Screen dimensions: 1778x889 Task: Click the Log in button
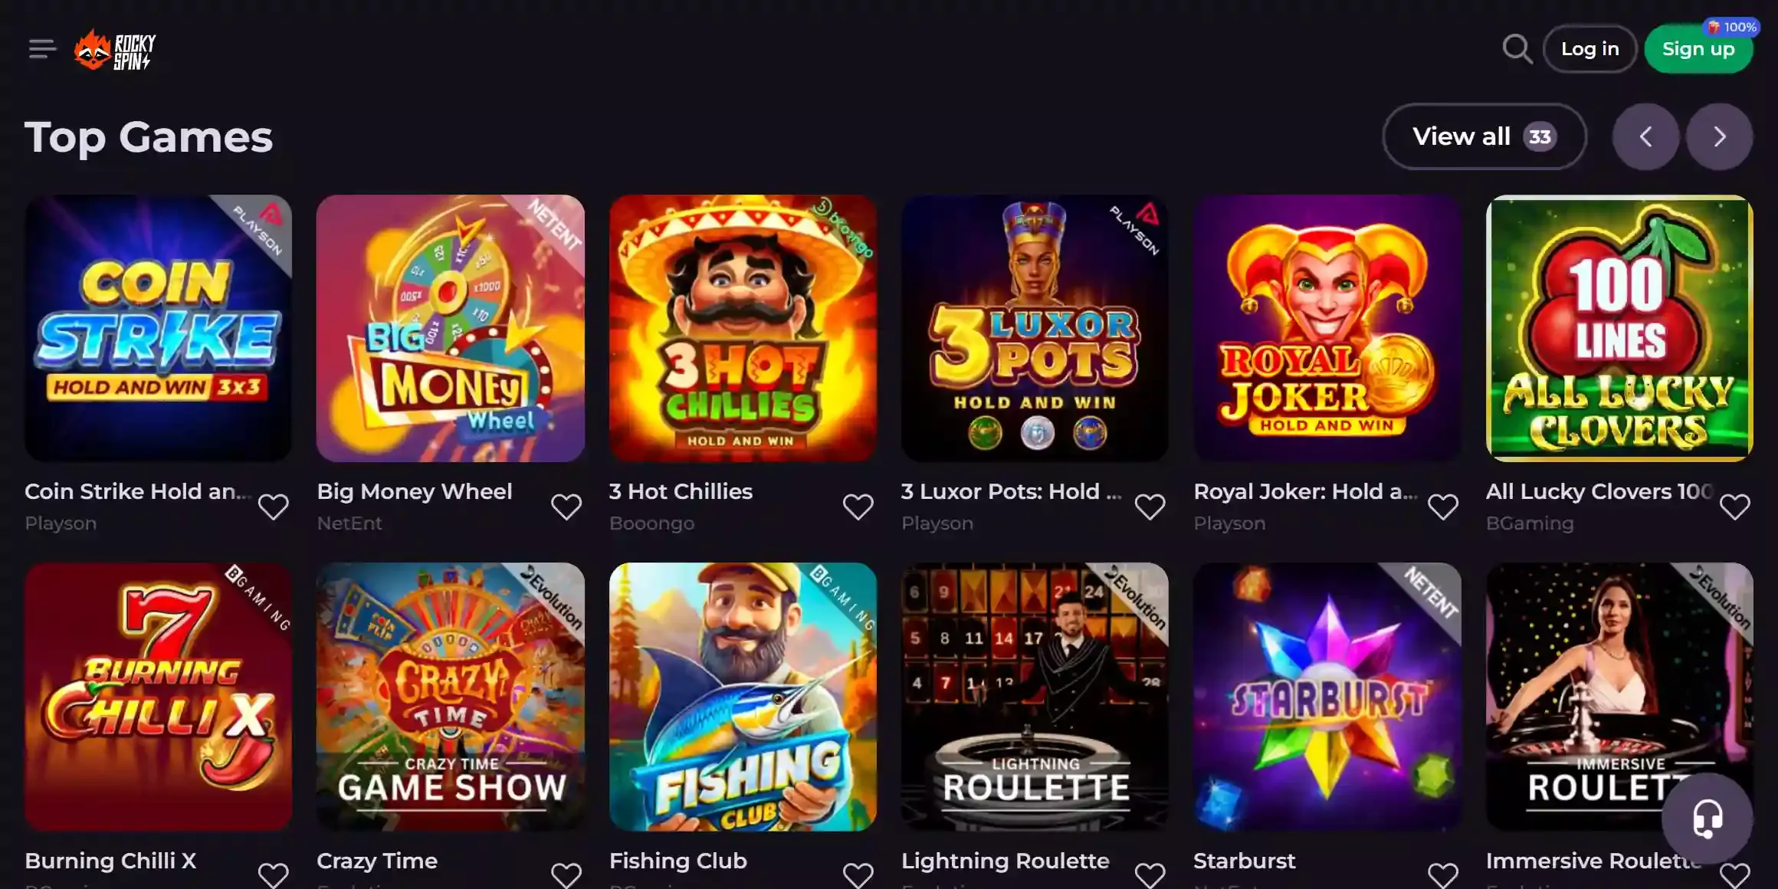pyautogui.click(x=1589, y=48)
